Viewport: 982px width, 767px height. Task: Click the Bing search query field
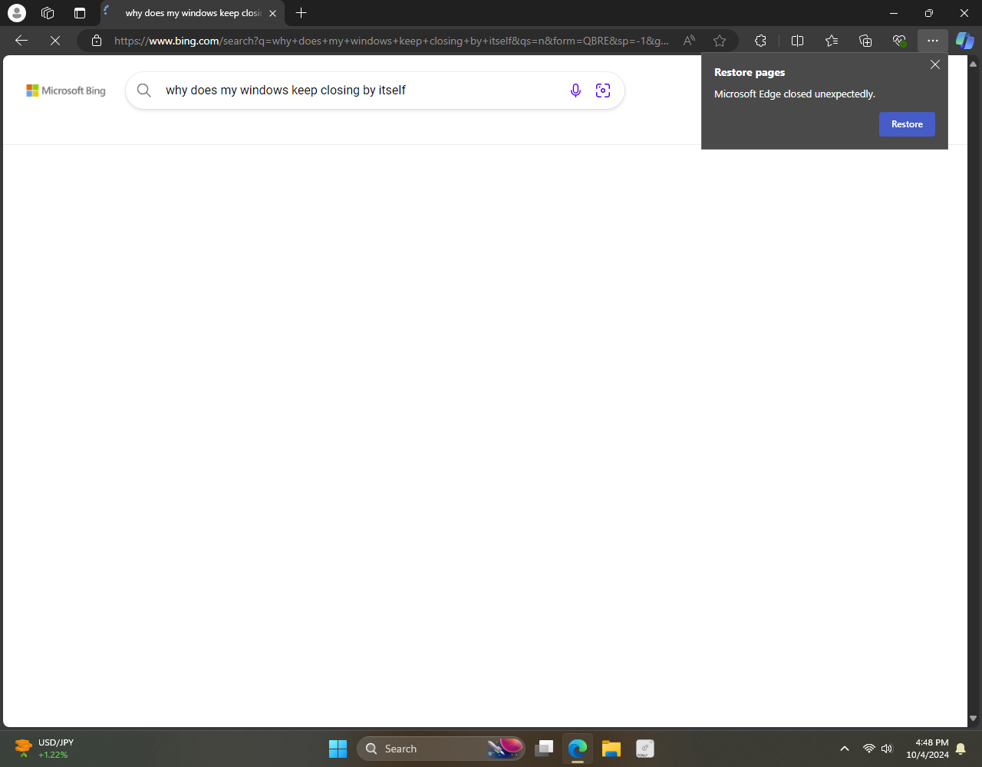pyautogui.click(x=361, y=91)
